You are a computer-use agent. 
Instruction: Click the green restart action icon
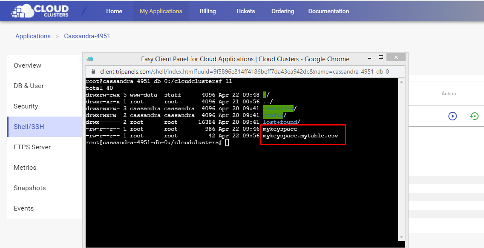(474, 116)
